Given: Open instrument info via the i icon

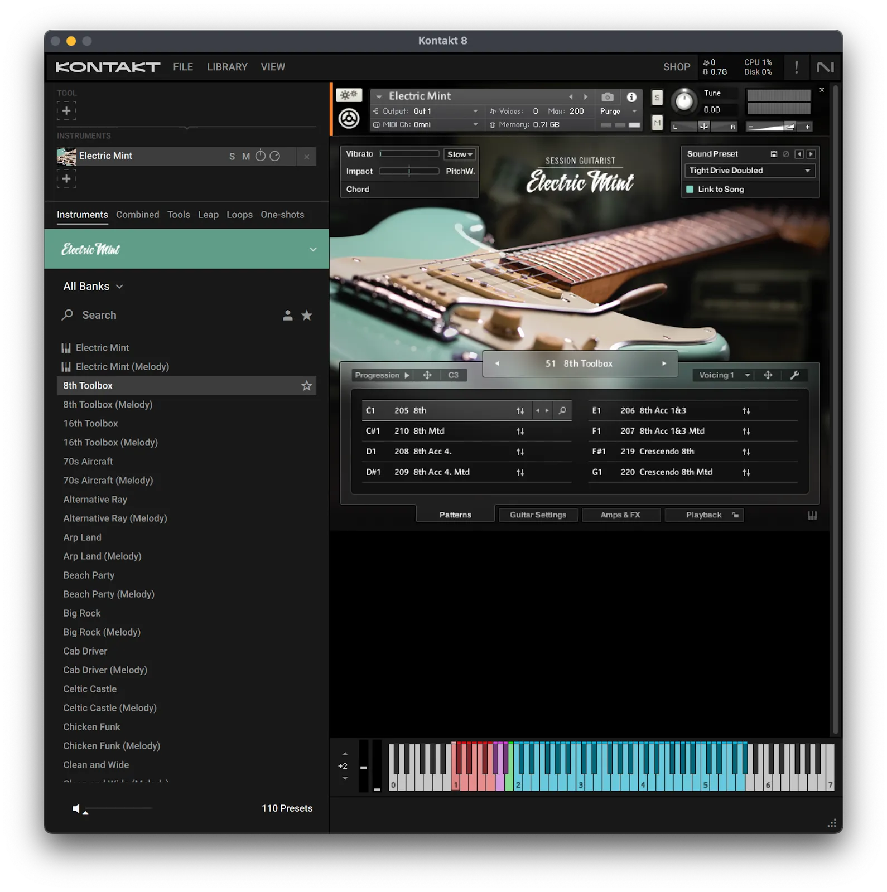Looking at the screenshot, I should [x=631, y=97].
